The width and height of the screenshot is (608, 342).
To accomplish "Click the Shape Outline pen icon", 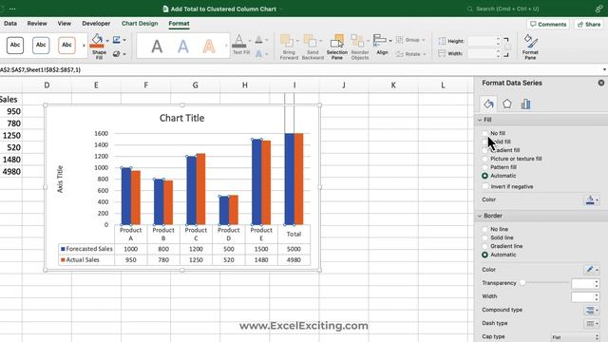I will [116, 40].
